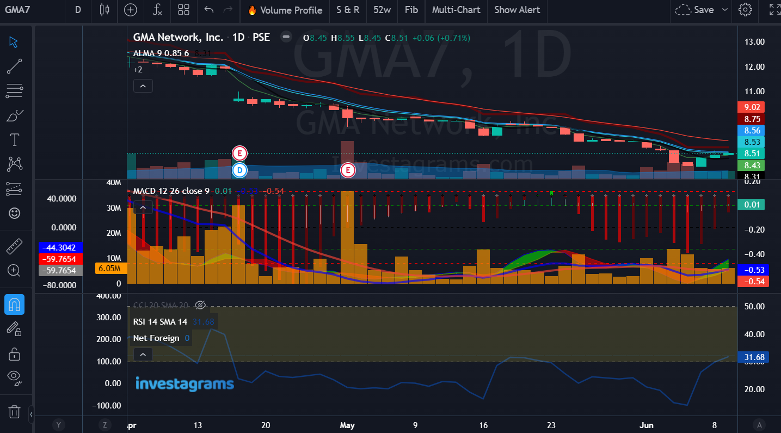The image size is (781, 433).
Task: Open candlestick chart type selector
Action: pyautogui.click(x=104, y=10)
